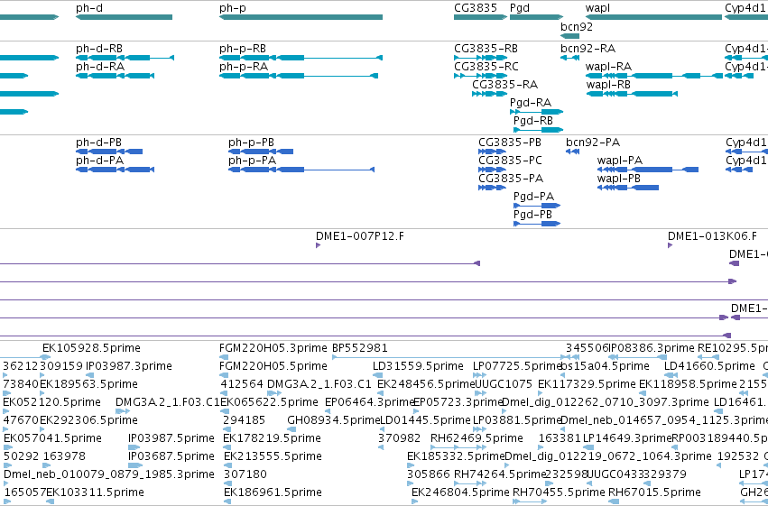768x506 pixels.
Task: Click EST IP03987.3prime
Action: (x=129, y=366)
